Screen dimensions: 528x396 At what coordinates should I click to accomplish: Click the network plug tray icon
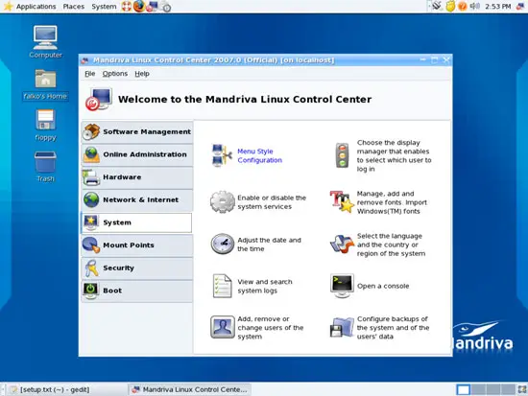coord(437,6)
